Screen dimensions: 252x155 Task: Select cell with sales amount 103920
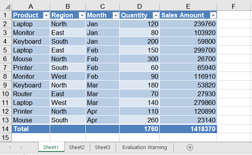coord(188,33)
